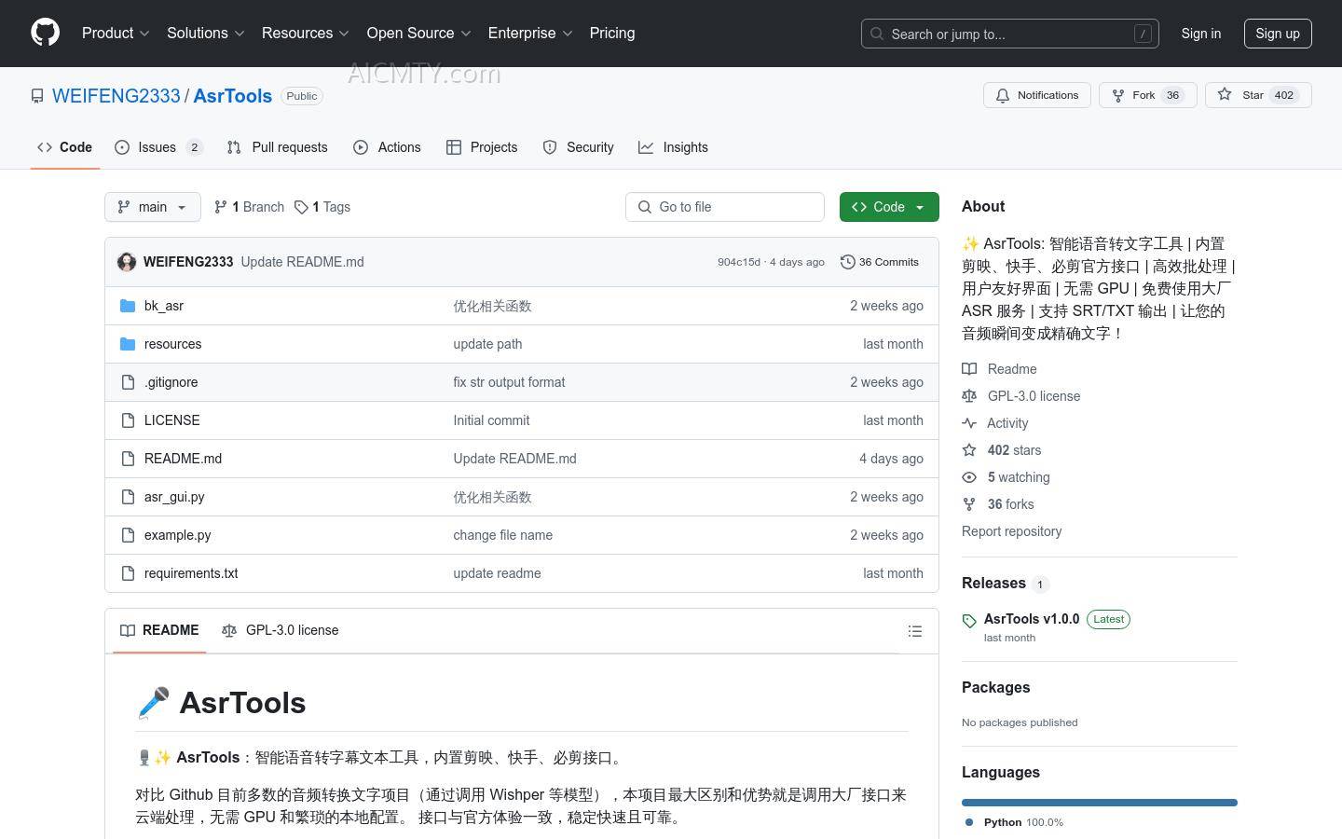The width and height of the screenshot is (1342, 839).
Task: Click the Go to file search field
Action: 725,206
